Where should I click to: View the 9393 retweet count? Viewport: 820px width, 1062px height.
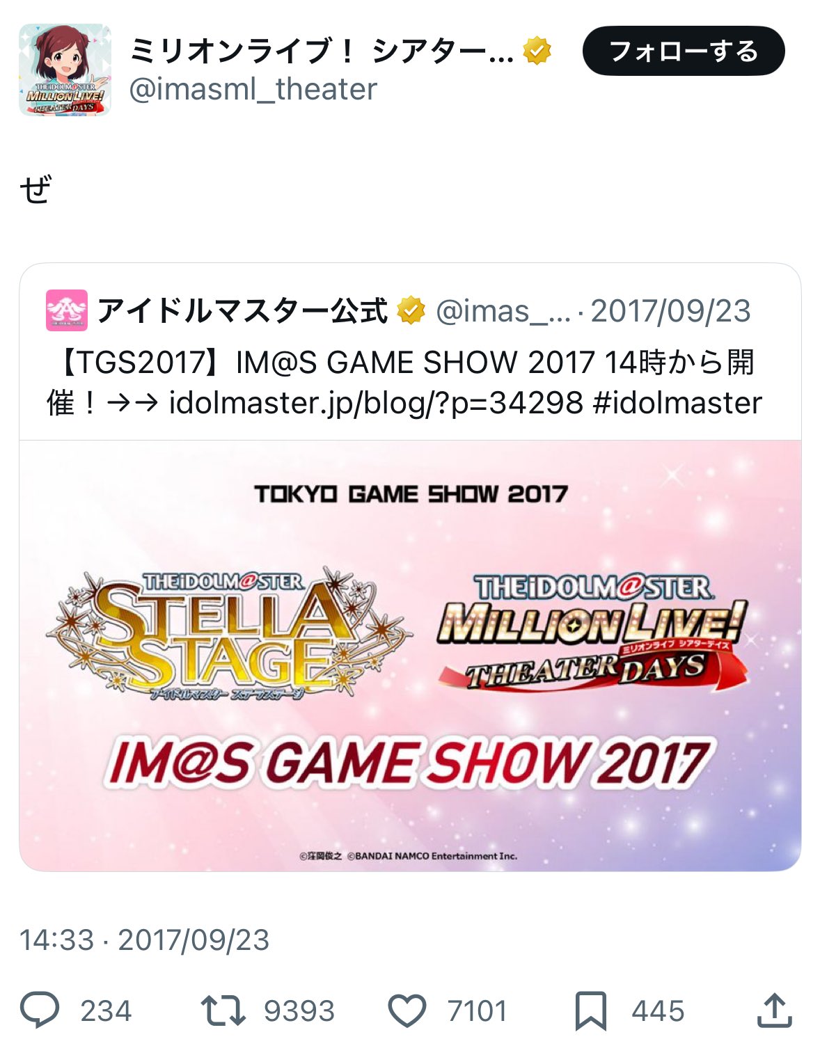tap(299, 1011)
